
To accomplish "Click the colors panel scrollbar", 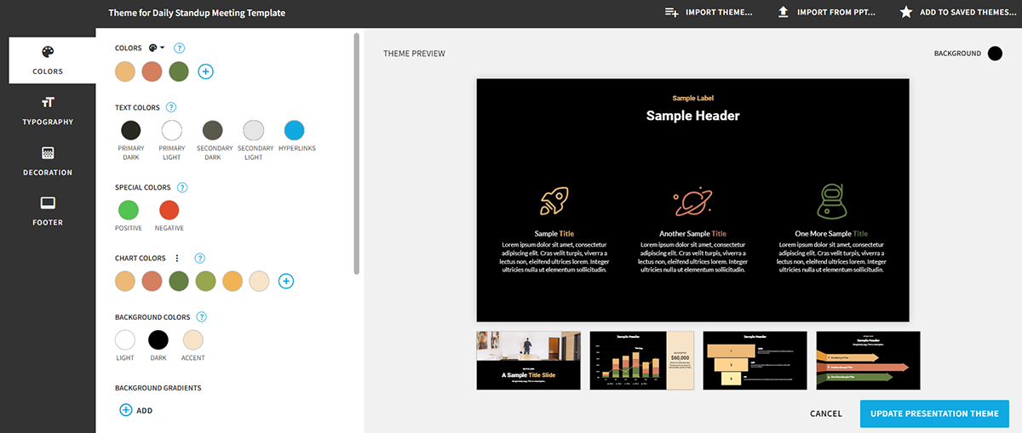I will tap(357, 153).
